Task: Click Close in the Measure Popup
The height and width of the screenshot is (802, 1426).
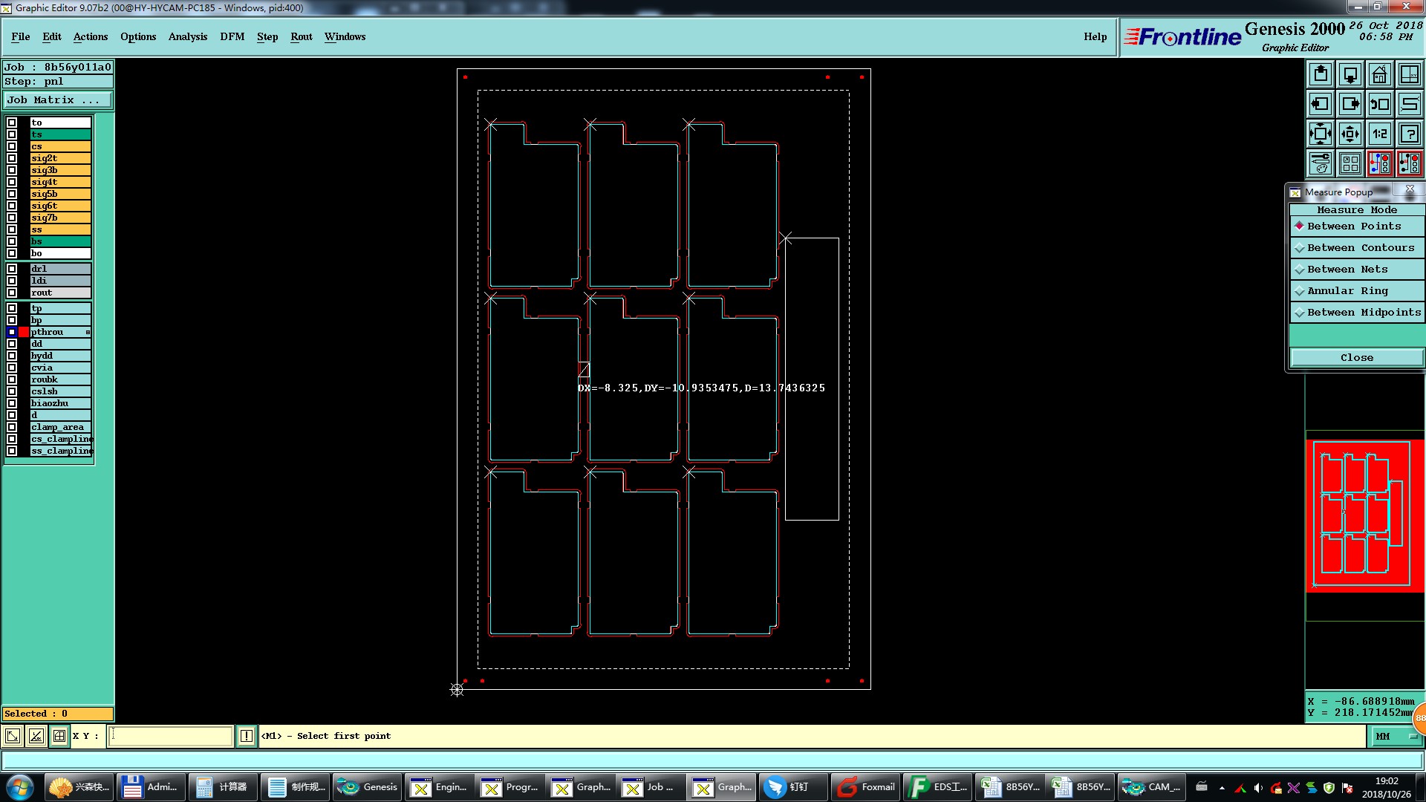Action: point(1357,358)
